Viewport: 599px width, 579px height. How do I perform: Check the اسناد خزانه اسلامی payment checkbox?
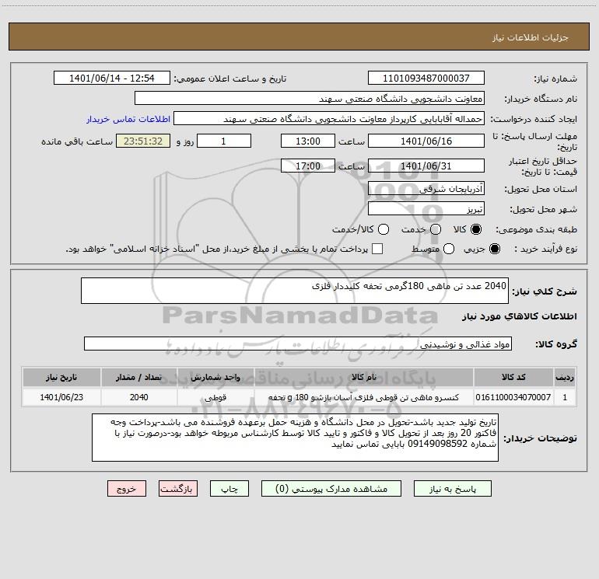[377, 249]
